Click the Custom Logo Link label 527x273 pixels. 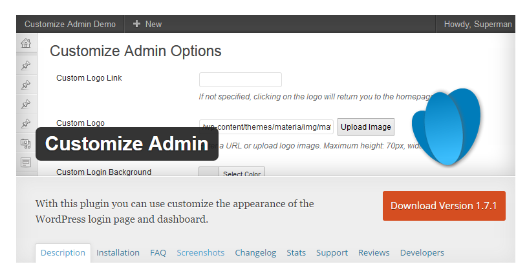click(89, 78)
